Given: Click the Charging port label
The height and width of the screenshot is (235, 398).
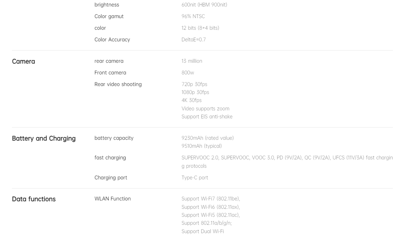Looking at the screenshot, I should click(x=111, y=178).
